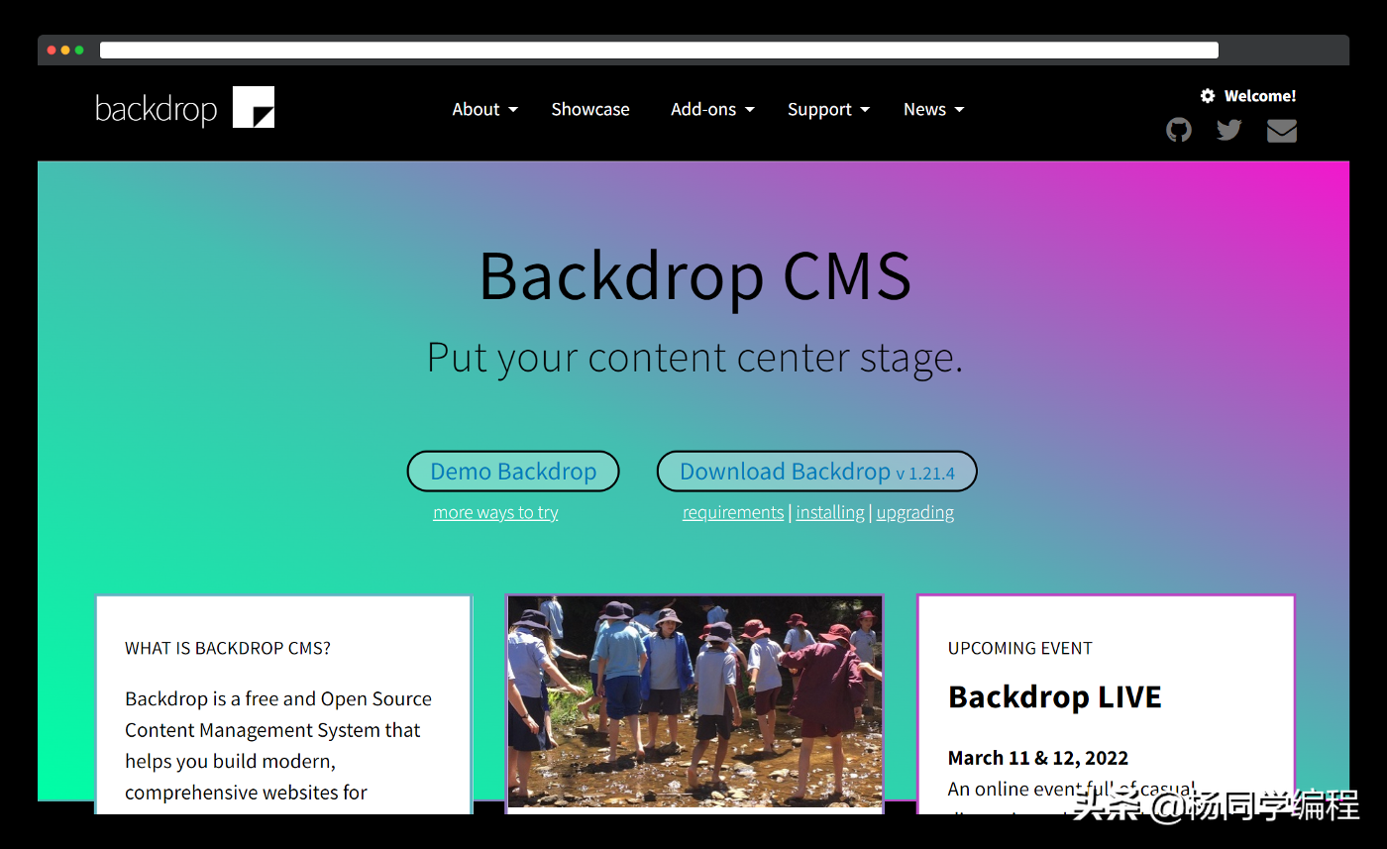
Task: Open the installing link
Action: coord(830,512)
